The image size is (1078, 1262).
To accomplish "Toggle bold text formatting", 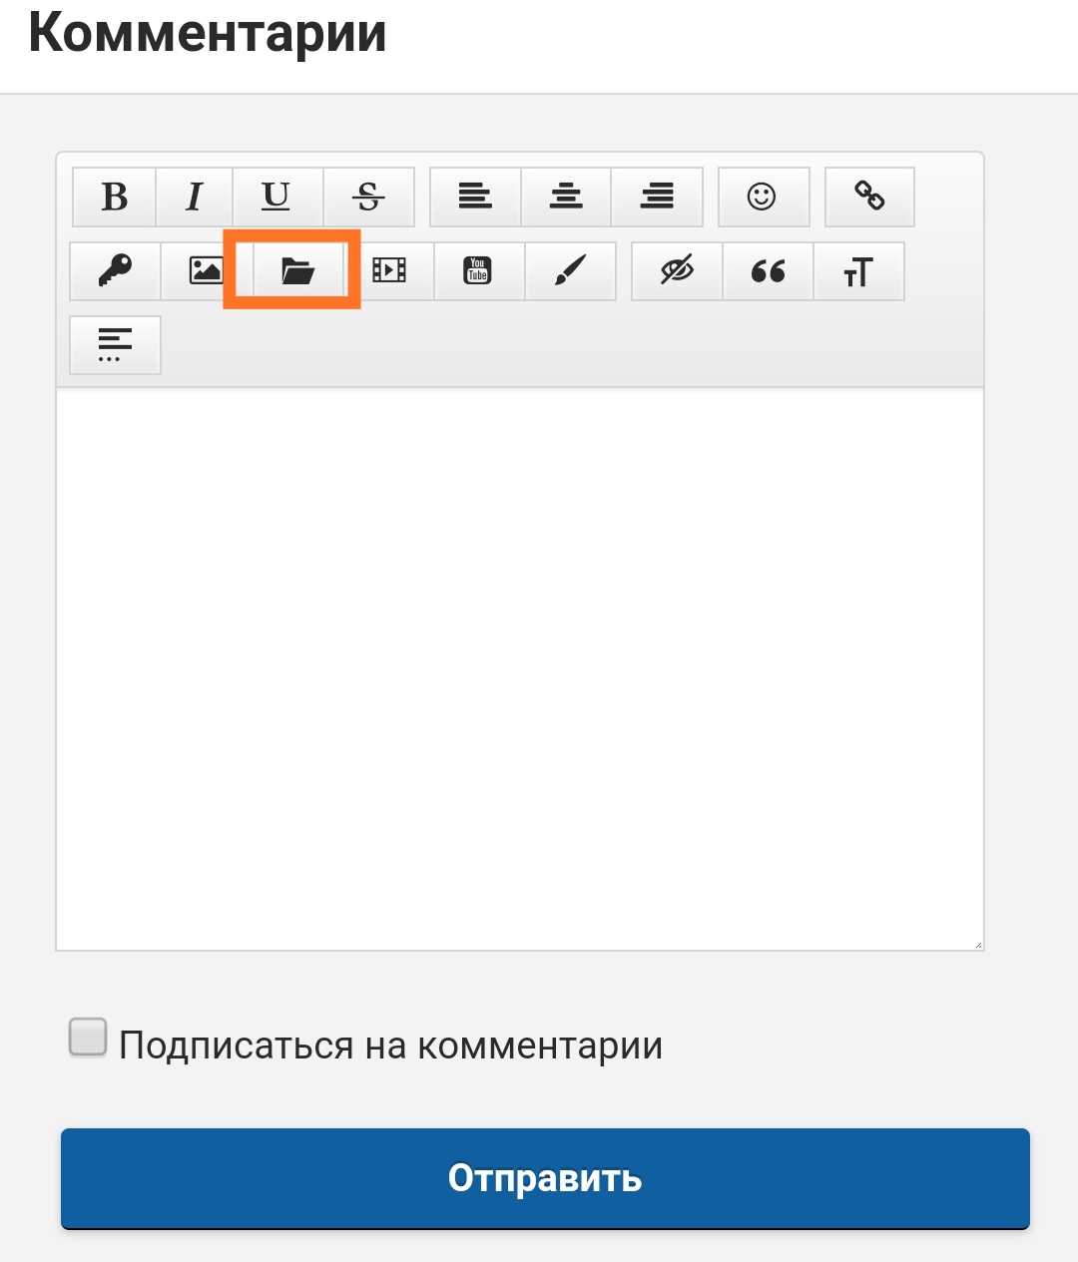I will (115, 197).
